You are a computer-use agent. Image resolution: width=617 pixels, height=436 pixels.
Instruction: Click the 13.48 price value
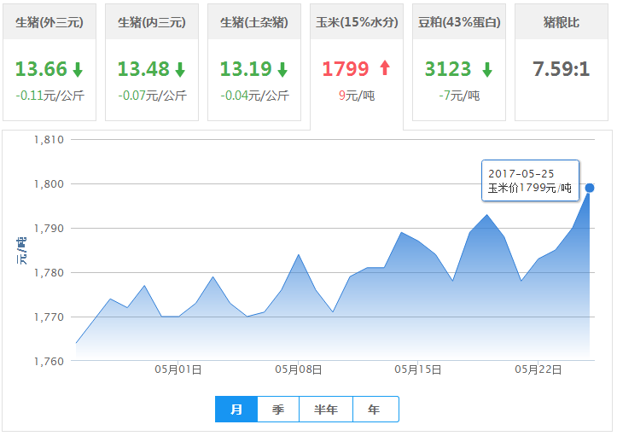pos(143,69)
